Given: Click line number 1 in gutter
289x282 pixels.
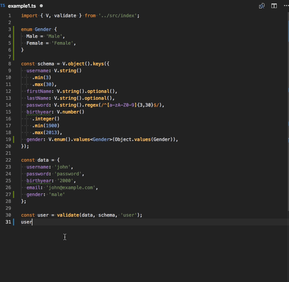Looking at the screenshot, I should 10,16.
